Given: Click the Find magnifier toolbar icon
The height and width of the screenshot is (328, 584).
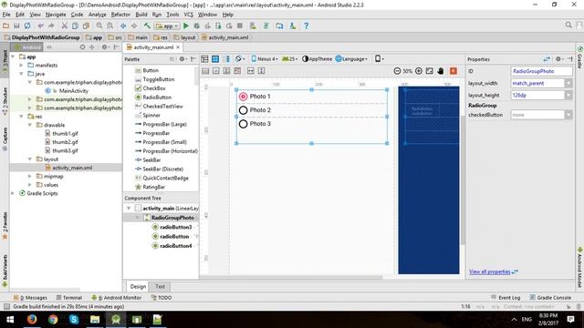Looking at the screenshot, I should 99,26.
